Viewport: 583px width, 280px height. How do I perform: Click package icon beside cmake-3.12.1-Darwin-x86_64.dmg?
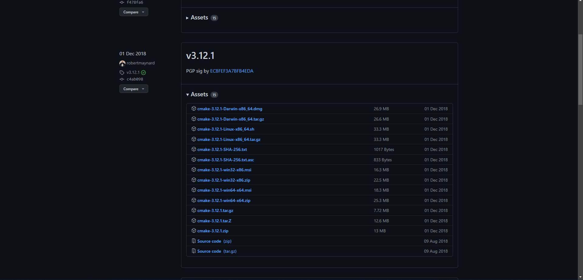(194, 108)
